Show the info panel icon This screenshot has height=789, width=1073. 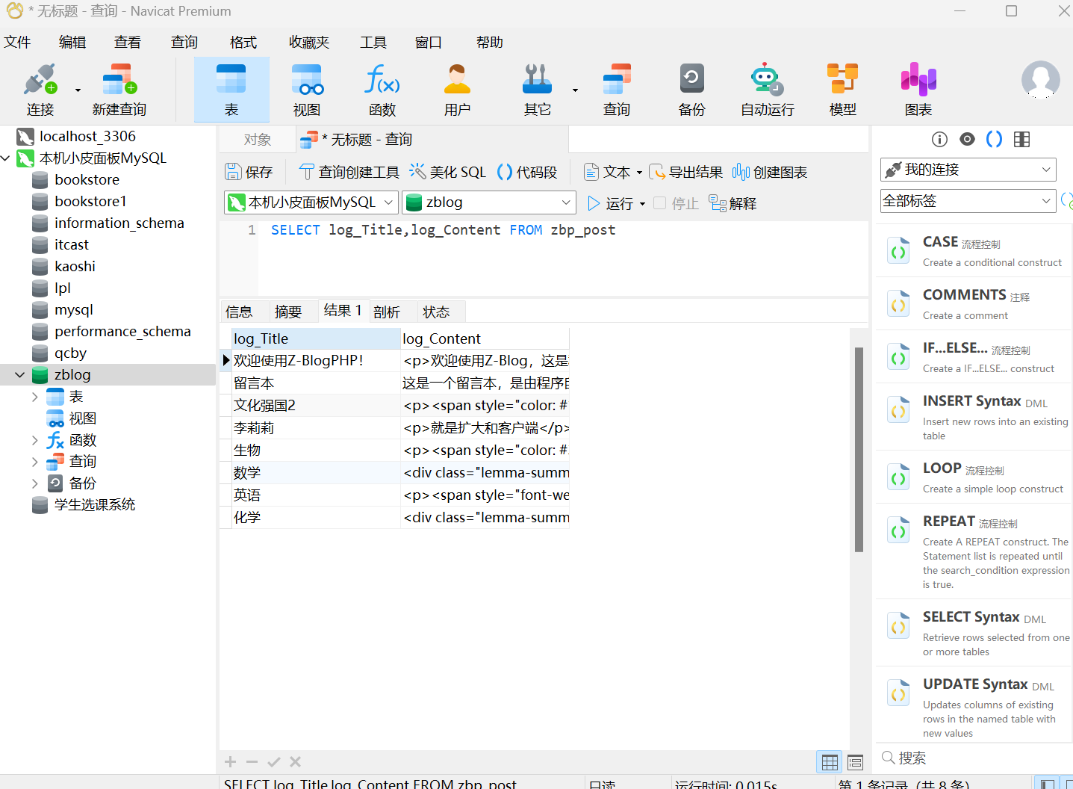(940, 140)
